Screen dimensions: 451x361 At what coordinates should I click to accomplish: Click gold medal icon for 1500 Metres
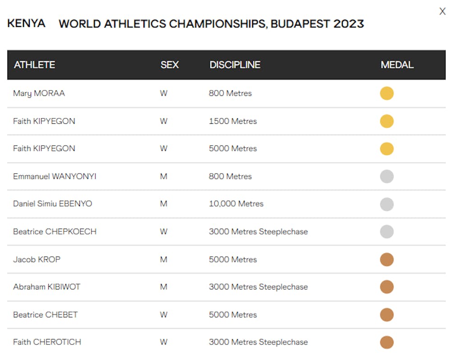[387, 121]
